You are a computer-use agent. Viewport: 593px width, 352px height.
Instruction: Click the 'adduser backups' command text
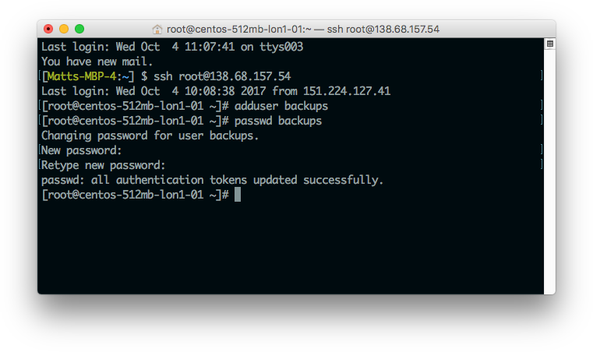click(281, 106)
